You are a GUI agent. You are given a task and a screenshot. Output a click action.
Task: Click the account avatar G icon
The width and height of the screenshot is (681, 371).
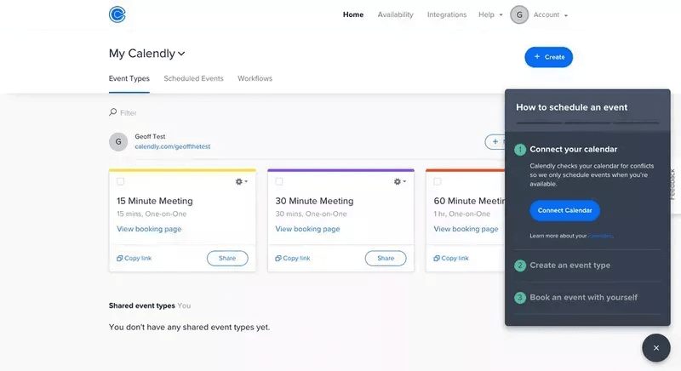point(519,14)
